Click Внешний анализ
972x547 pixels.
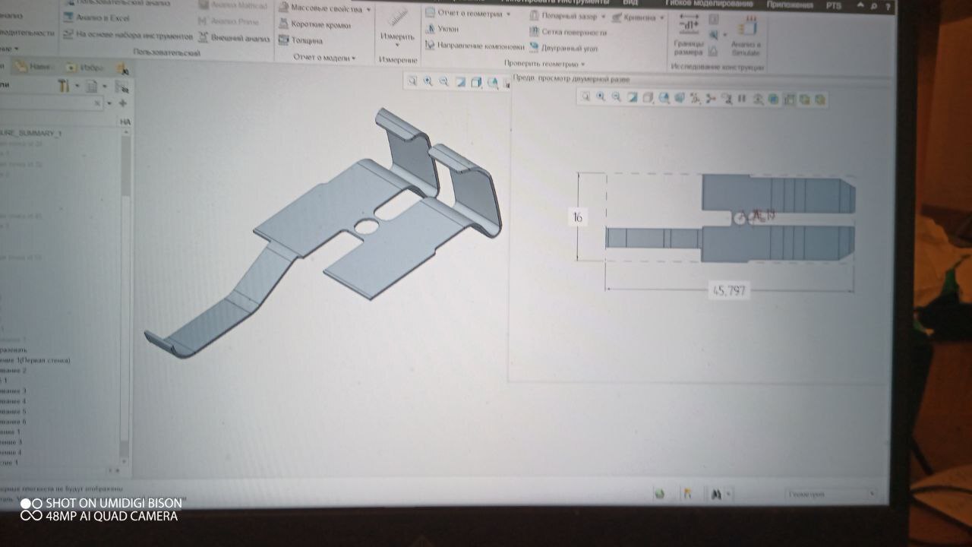point(235,36)
